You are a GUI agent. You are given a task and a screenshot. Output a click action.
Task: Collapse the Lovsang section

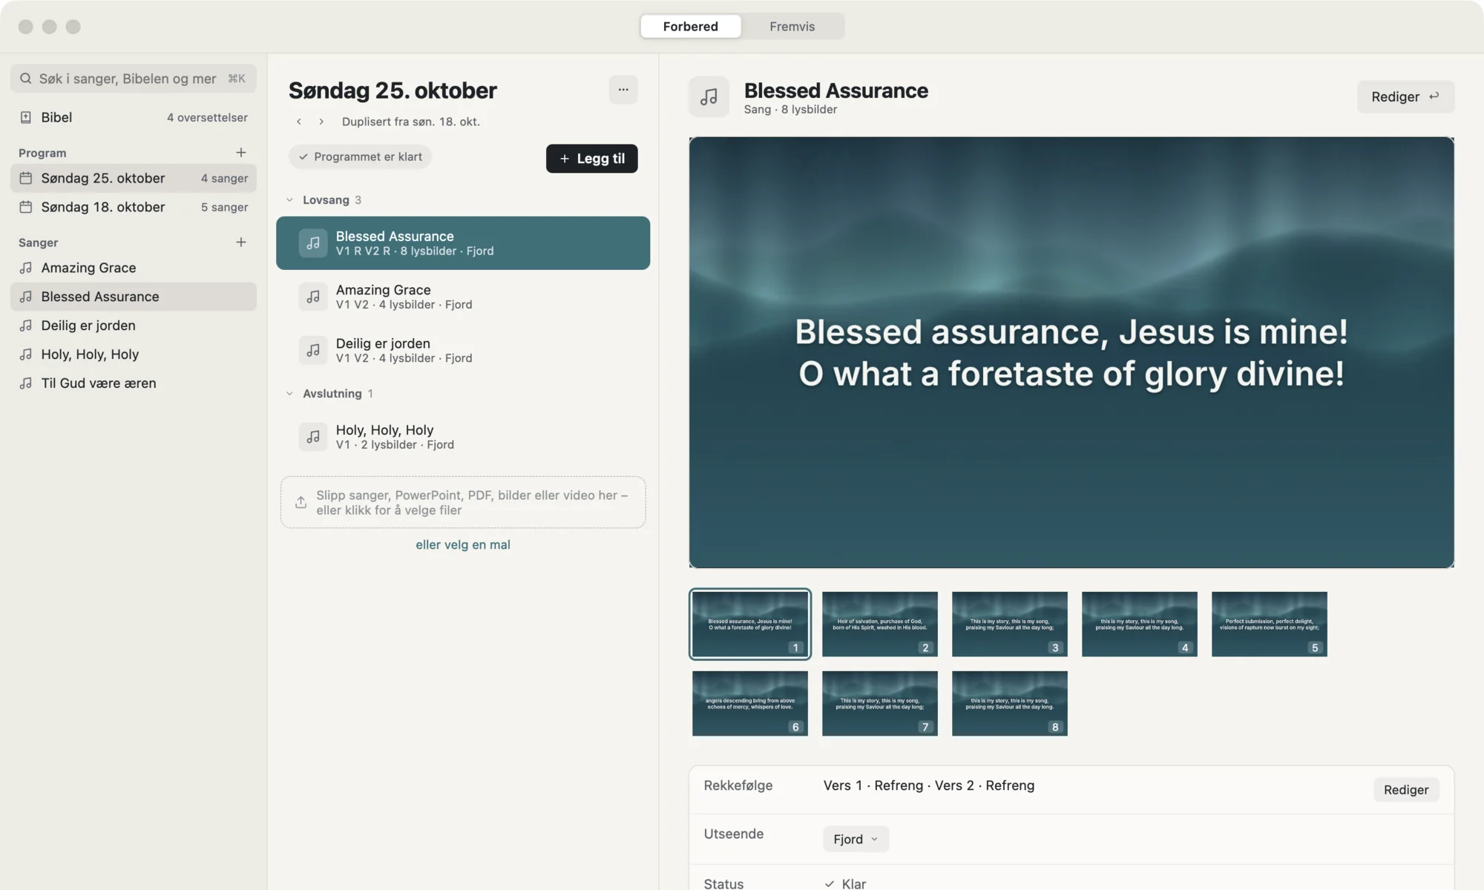pyautogui.click(x=290, y=200)
